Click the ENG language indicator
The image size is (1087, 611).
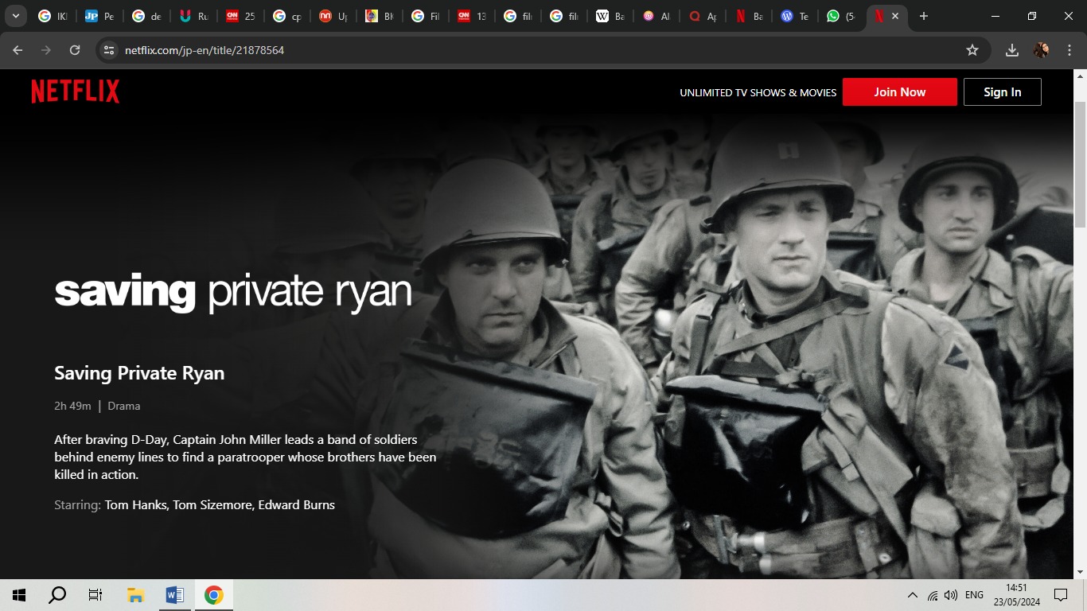pos(974,595)
